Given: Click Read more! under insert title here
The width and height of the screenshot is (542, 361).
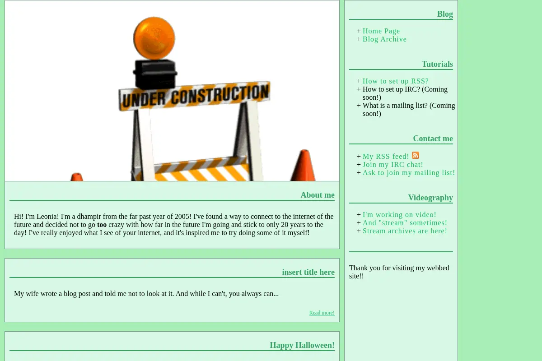Looking at the screenshot, I should 322,313.
